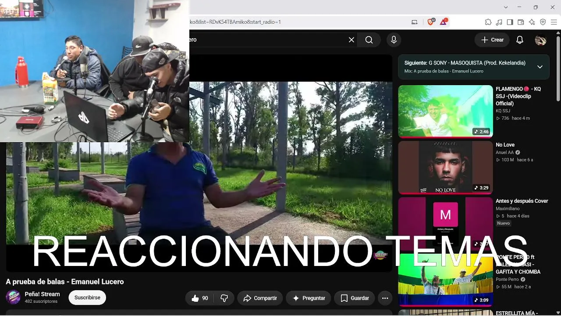Click the 'Nuevo' badge under Maximiliano
The width and height of the screenshot is (561, 316).
[x=504, y=223]
